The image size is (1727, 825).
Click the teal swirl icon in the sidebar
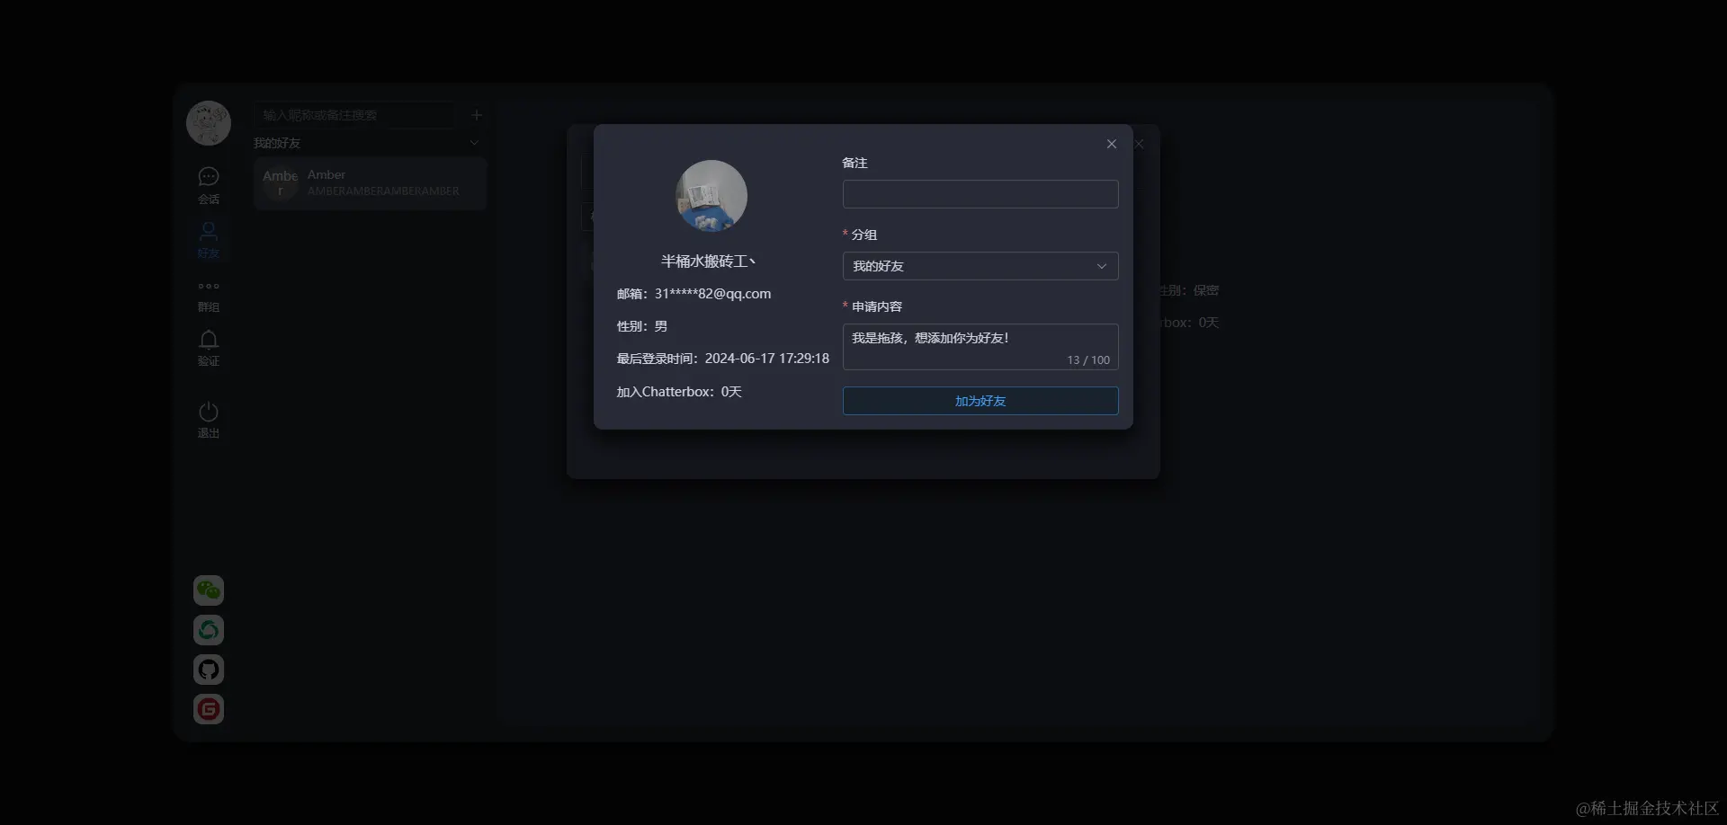pos(208,630)
